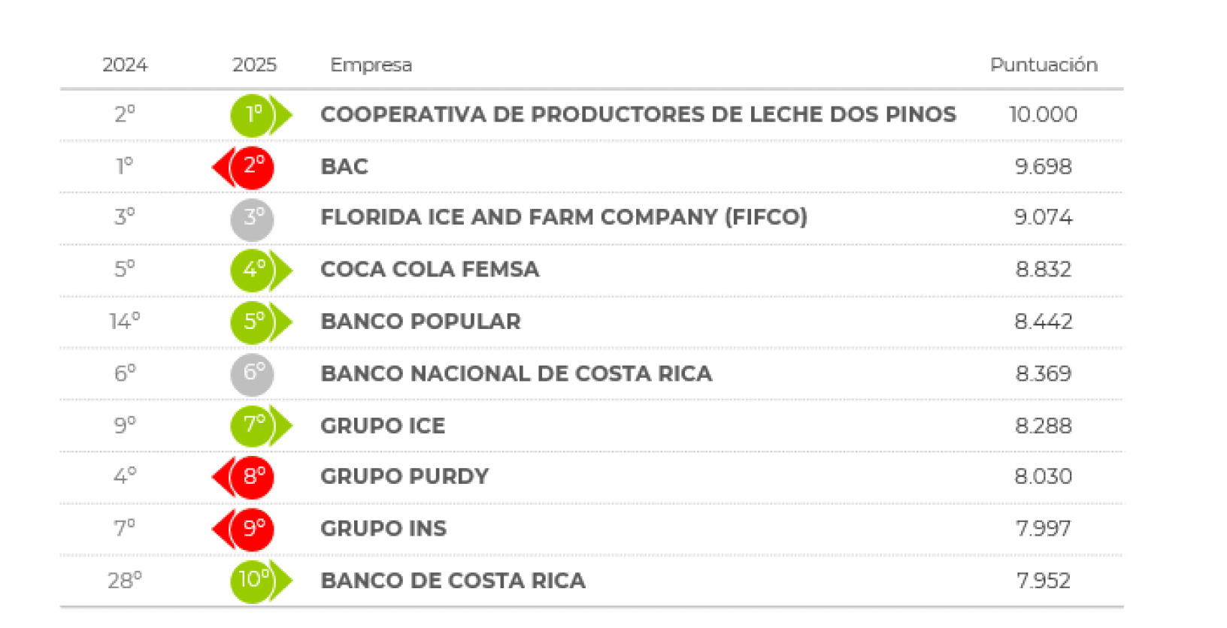The width and height of the screenshot is (1227, 628).
Task: Click the Banco de Costa Rica row name
Action: coord(453,581)
